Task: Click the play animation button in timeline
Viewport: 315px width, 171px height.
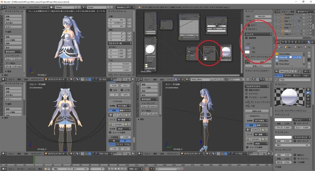Action: point(119,169)
